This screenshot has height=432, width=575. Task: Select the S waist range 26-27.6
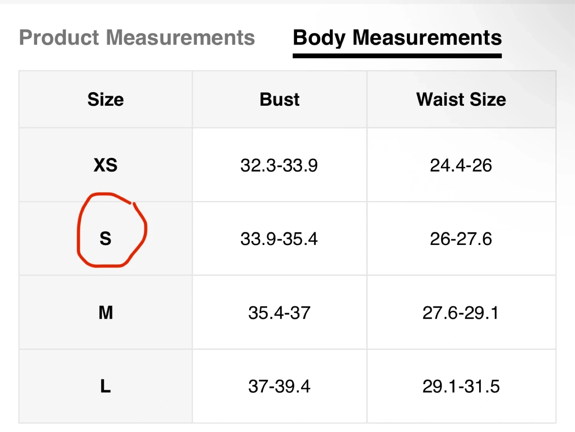(x=461, y=239)
